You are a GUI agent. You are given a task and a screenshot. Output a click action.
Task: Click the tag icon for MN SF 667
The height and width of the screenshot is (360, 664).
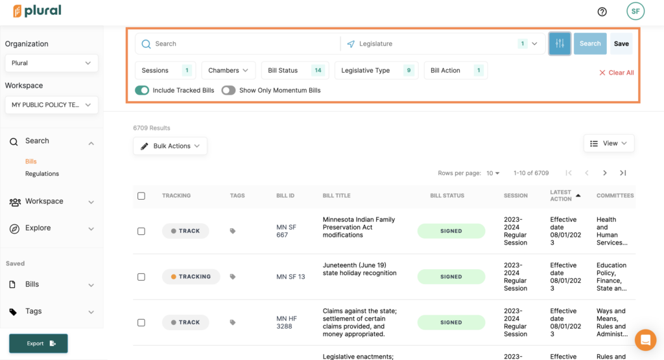(x=233, y=231)
